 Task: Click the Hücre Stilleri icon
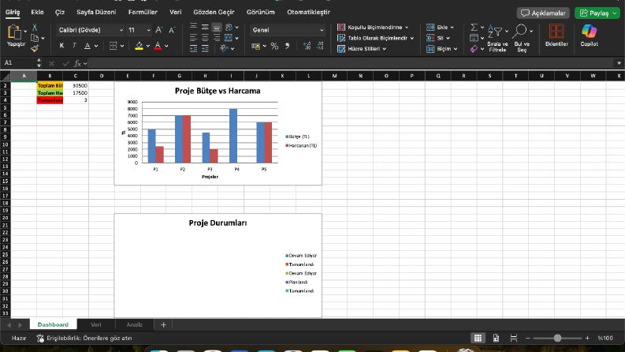tap(341, 49)
